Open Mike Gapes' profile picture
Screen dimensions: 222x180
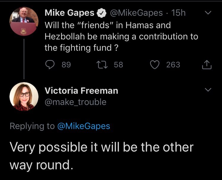(24, 21)
